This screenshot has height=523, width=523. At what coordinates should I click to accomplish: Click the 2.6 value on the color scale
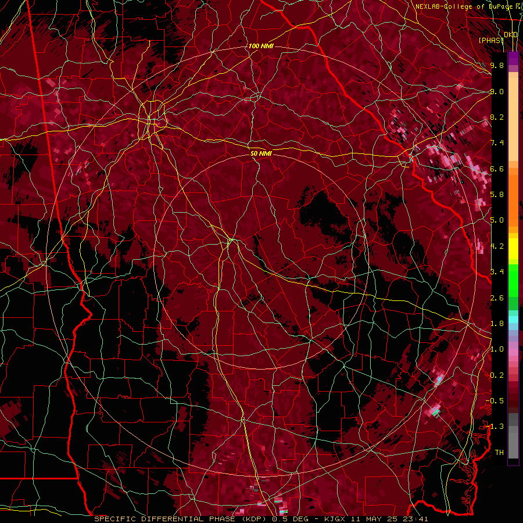pyautogui.click(x=497, y=298)
